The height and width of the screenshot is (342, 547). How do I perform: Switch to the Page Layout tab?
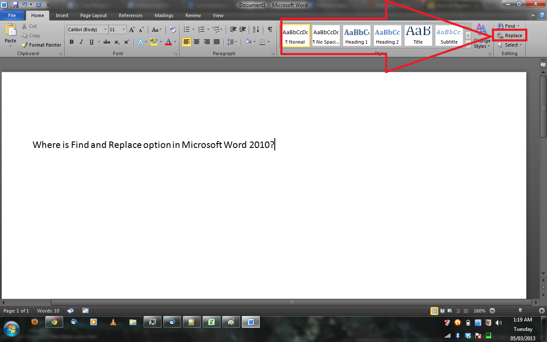[x=94, y=15]
